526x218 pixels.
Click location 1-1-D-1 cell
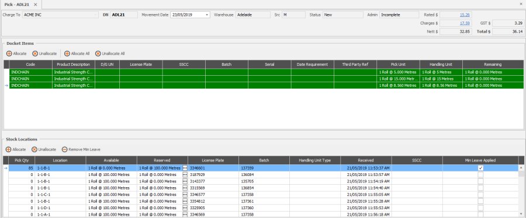pos(60,208)
